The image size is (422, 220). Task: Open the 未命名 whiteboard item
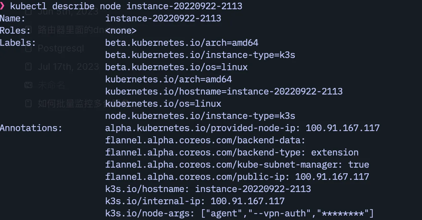tap(52, 85)
